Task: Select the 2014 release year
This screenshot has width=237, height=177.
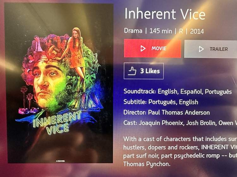Action: (197, 31)
